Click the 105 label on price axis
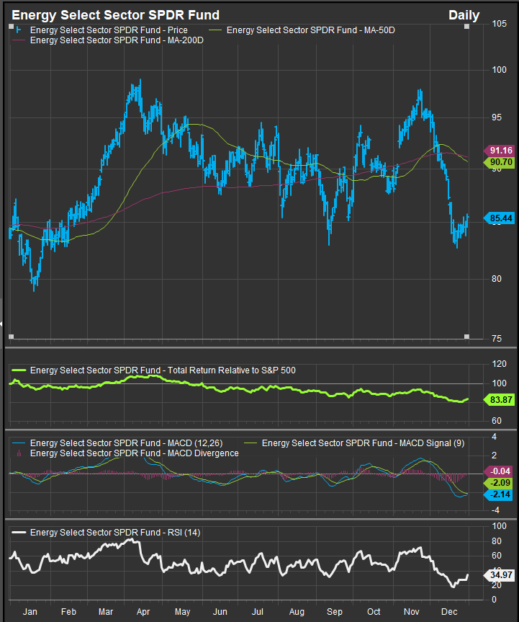 [x=499, y=24]
